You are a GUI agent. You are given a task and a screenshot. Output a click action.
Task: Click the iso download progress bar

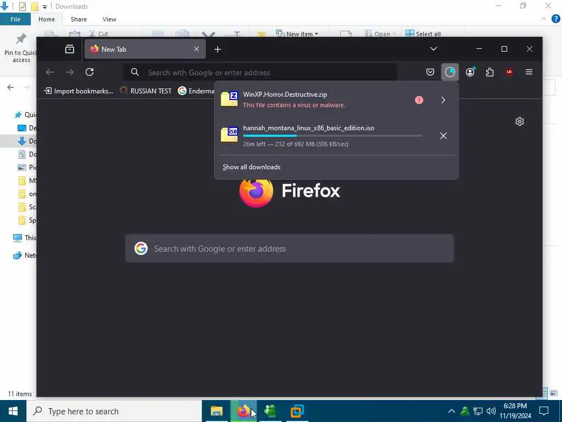[x=333, y=136]
